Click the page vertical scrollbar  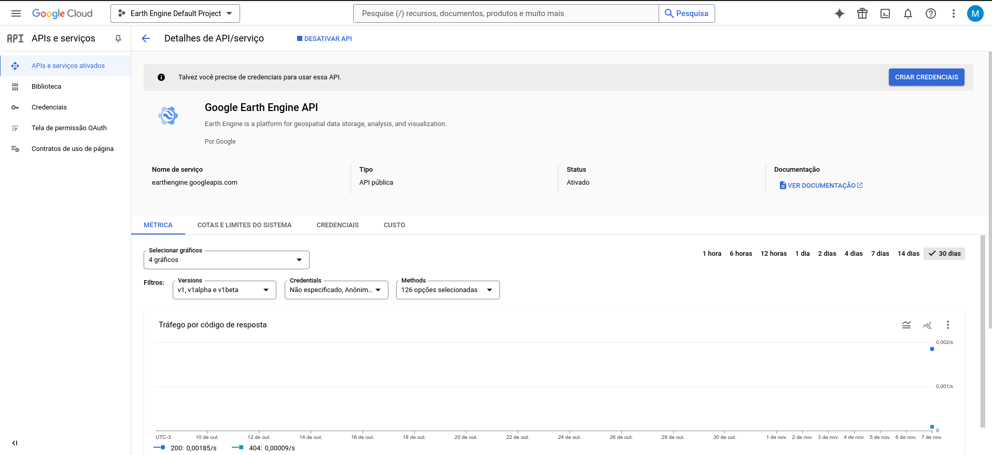(989, 190)
